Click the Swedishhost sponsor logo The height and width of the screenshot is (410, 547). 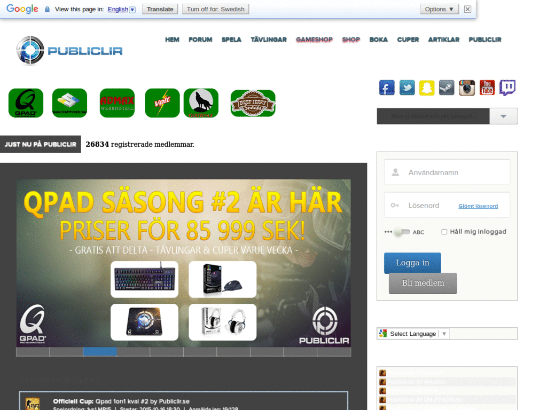(x=69, y=103)
